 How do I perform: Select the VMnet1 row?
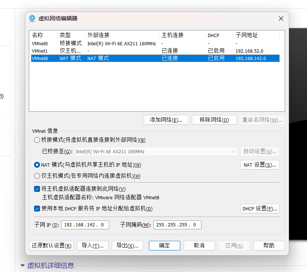tap(155, 51)
